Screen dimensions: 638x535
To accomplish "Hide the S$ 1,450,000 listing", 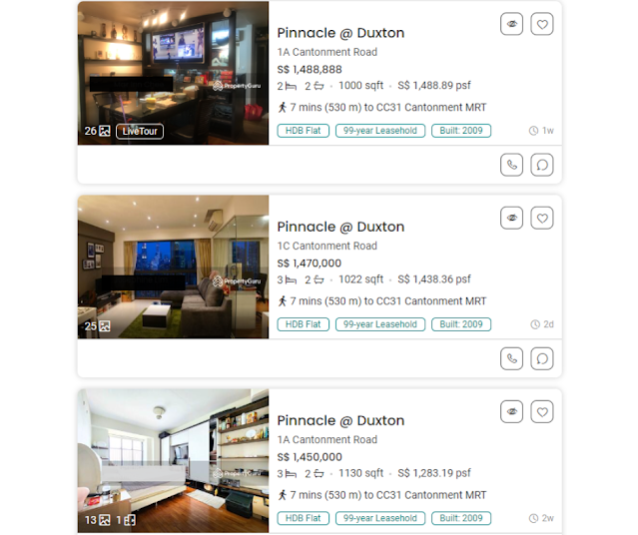I will 511,411.
